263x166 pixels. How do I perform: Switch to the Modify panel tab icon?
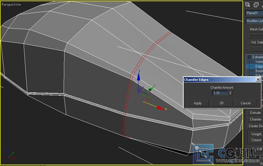[256, 4]
